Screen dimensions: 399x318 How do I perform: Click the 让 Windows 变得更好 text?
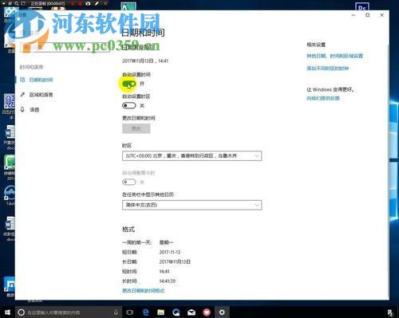click(x=330, y=89)
